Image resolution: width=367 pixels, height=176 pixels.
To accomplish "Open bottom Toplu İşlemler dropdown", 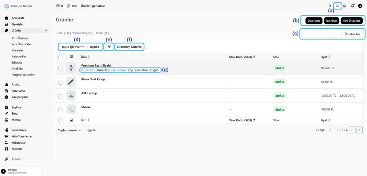I will (69, 130).
